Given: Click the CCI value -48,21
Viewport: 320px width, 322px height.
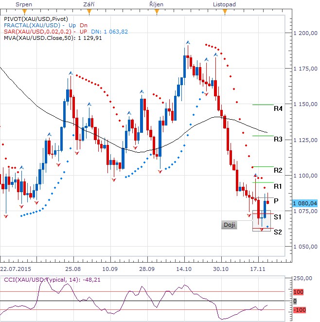Looking at the screenshot, I should (91, 280).
